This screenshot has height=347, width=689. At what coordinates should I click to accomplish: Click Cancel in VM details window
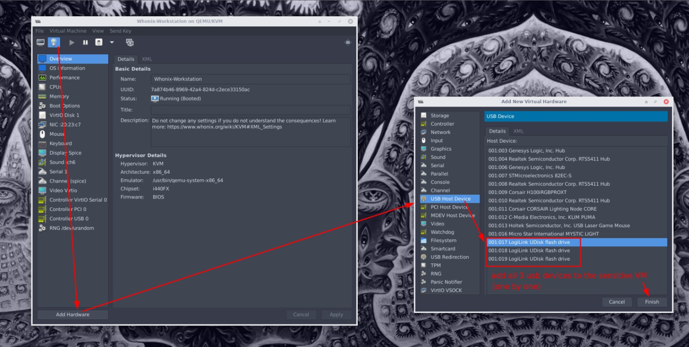[301, 314]
